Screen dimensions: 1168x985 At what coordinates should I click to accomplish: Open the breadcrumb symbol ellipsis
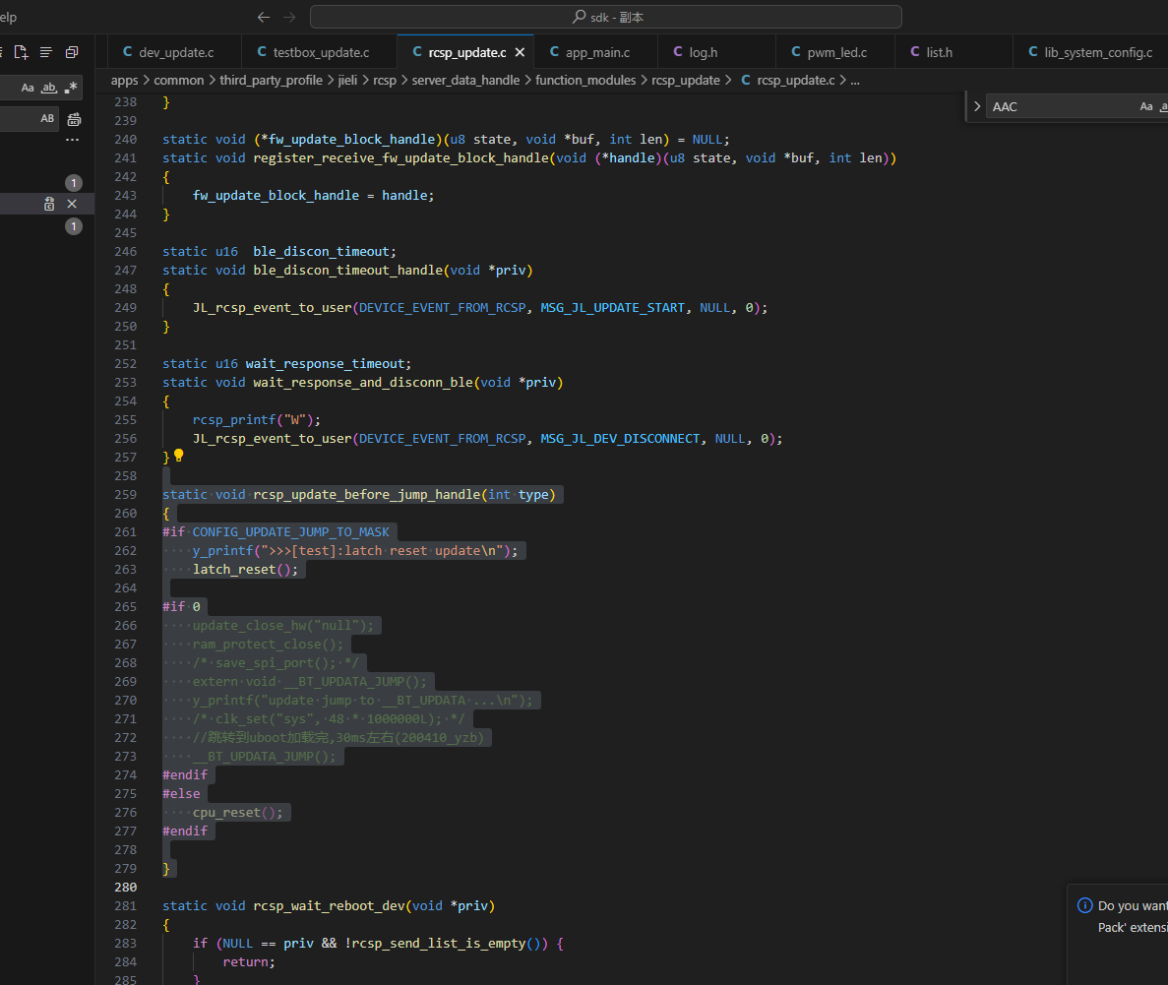pyautogui.click(x=855, y=81)
